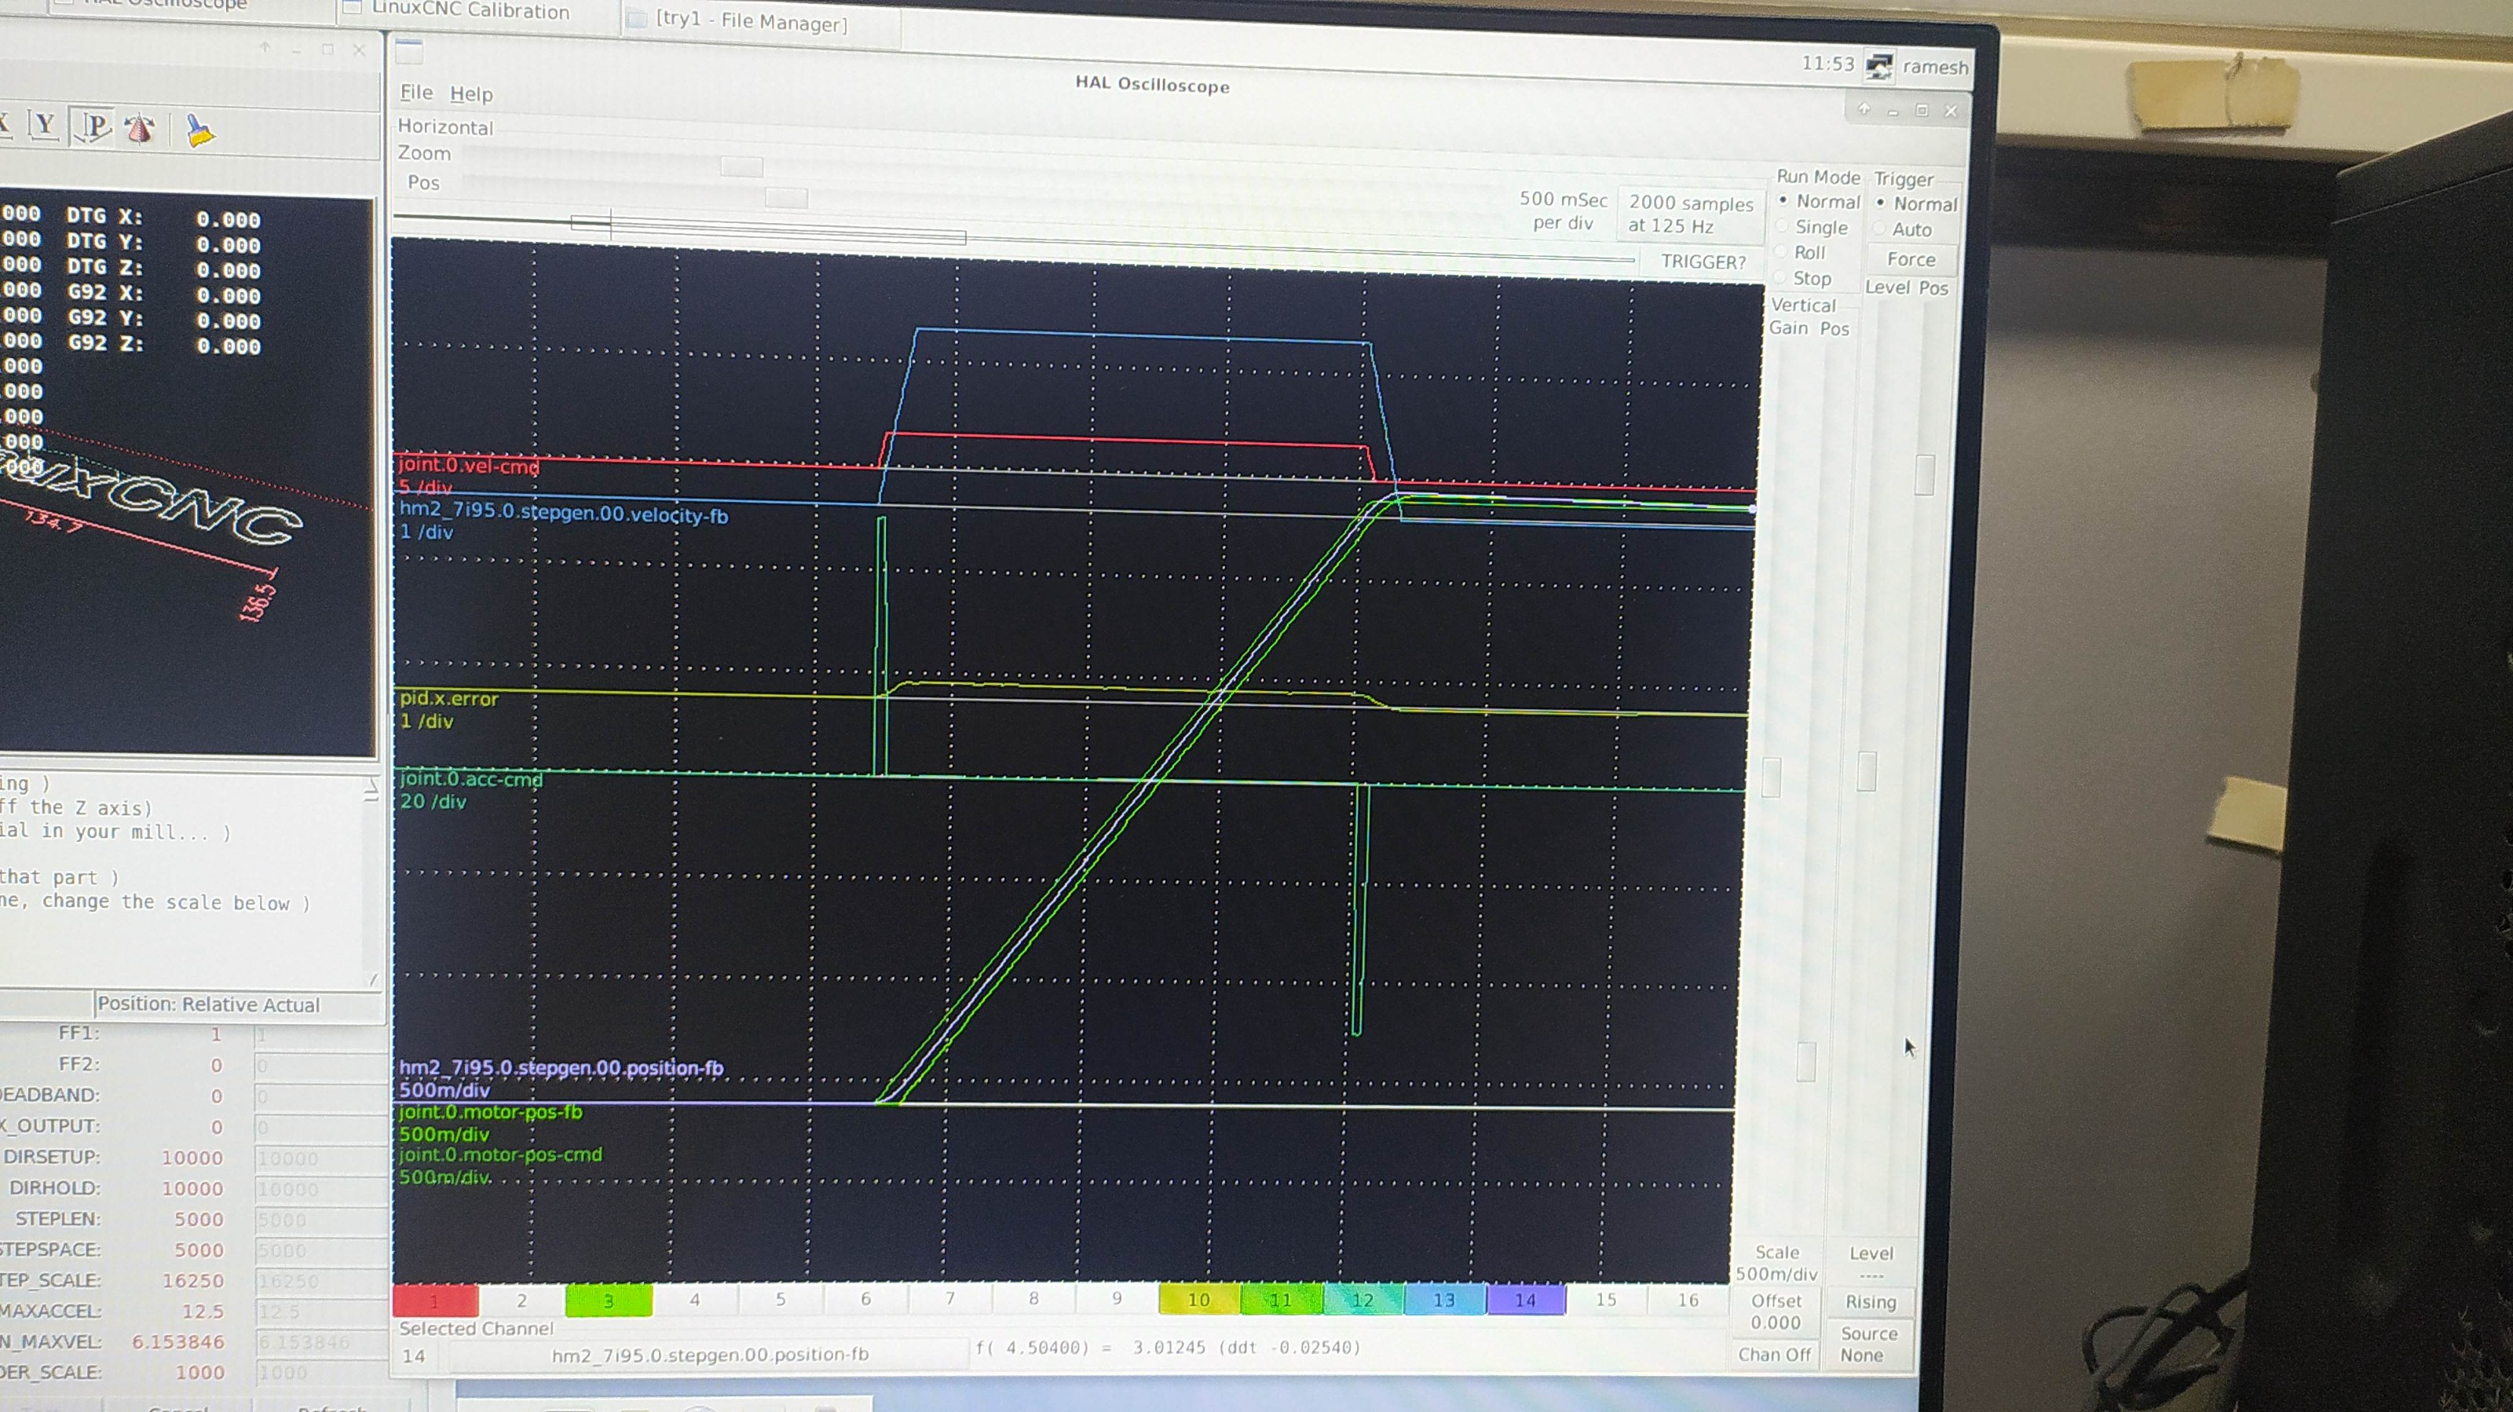2513x1412 pixels.
Task: Click the STEP_SCALE 16250 input field
Action: (x=320, y=1280)
